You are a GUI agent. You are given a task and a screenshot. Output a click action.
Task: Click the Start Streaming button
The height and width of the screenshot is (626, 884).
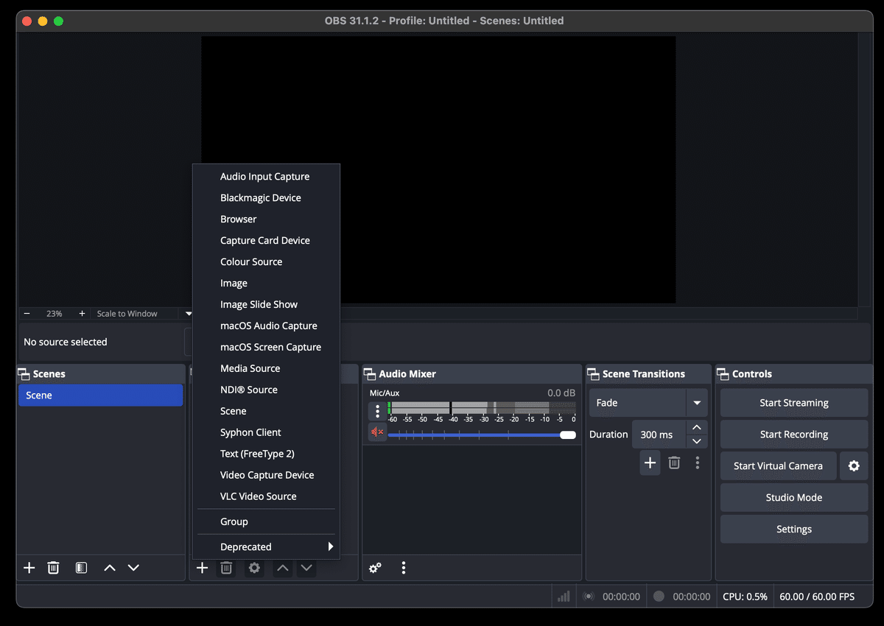pos(793,402)
